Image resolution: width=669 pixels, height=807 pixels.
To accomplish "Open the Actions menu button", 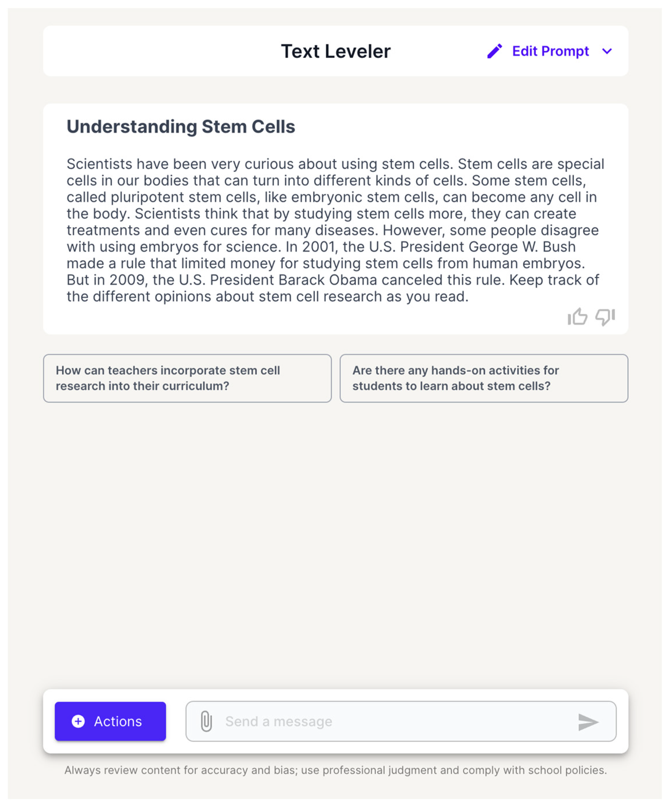I will (x=110, y=721).
